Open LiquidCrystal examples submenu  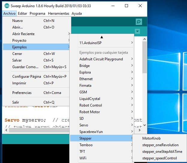(x=102, y=99)
